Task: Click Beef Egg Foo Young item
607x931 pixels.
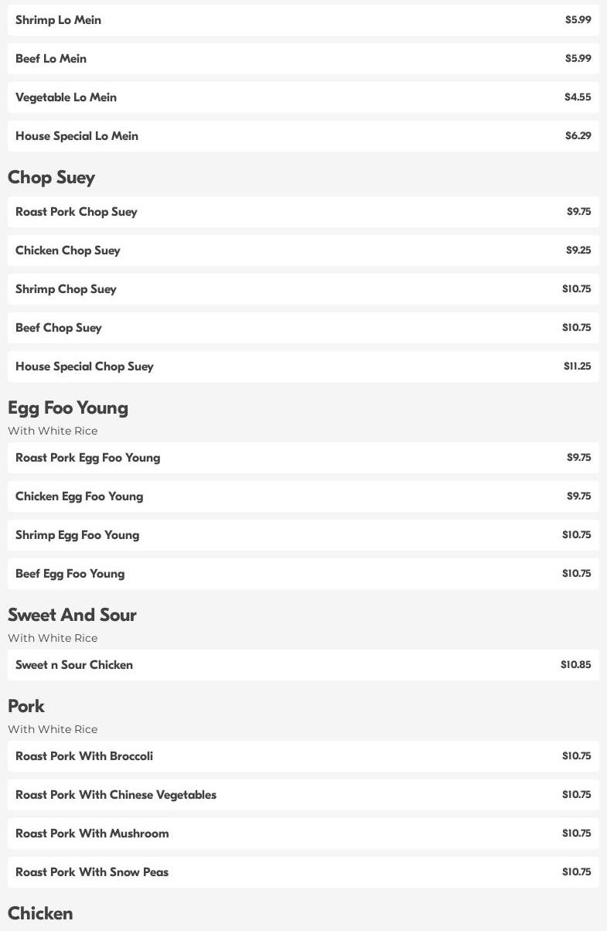Action: 303,574
